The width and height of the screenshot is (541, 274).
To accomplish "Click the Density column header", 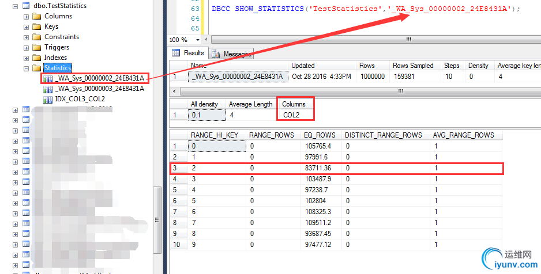I will pos(479,66).
